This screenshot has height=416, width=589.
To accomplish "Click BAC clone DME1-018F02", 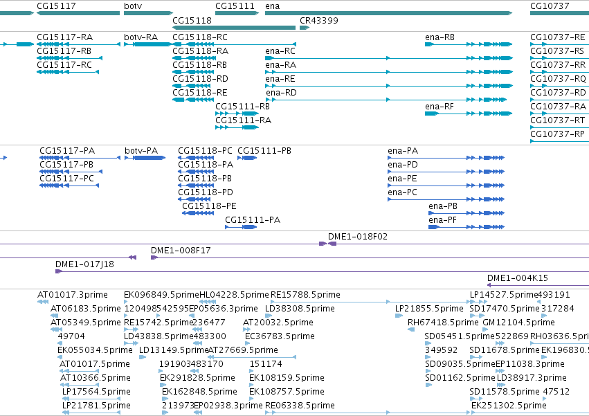I will coord(358,237).
